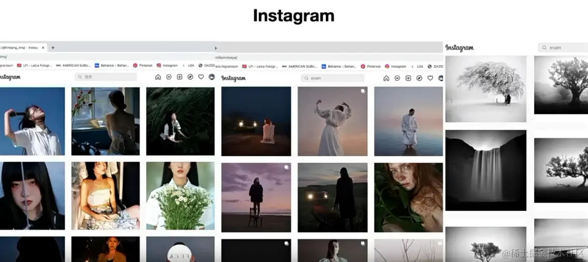
Task: Open photo of woman holding daisy bouquet
Action: coord(180,196)
